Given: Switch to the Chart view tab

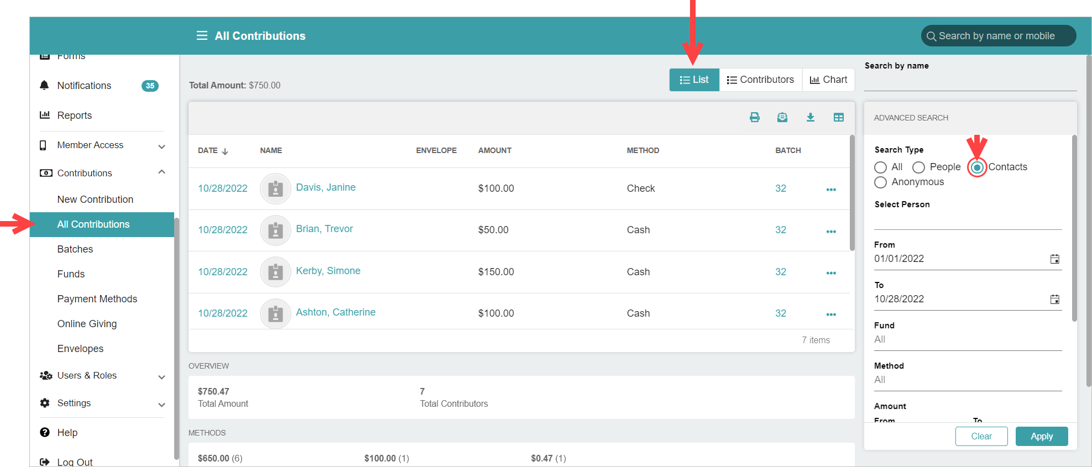Looking at the screenshot, I should (x=828, y=80).
